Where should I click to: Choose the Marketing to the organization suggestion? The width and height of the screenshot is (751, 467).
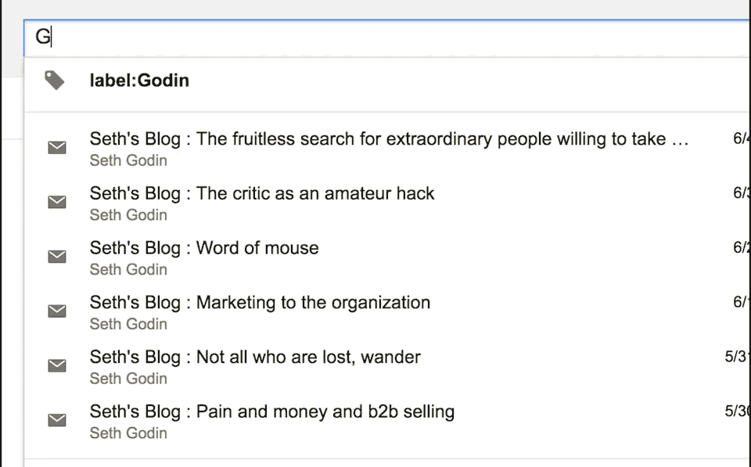[260, 303]
